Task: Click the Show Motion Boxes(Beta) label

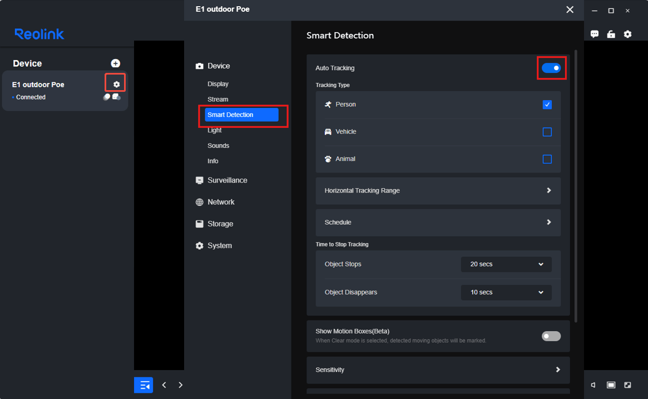Action: pyautogui.click(x=353, y=331)
